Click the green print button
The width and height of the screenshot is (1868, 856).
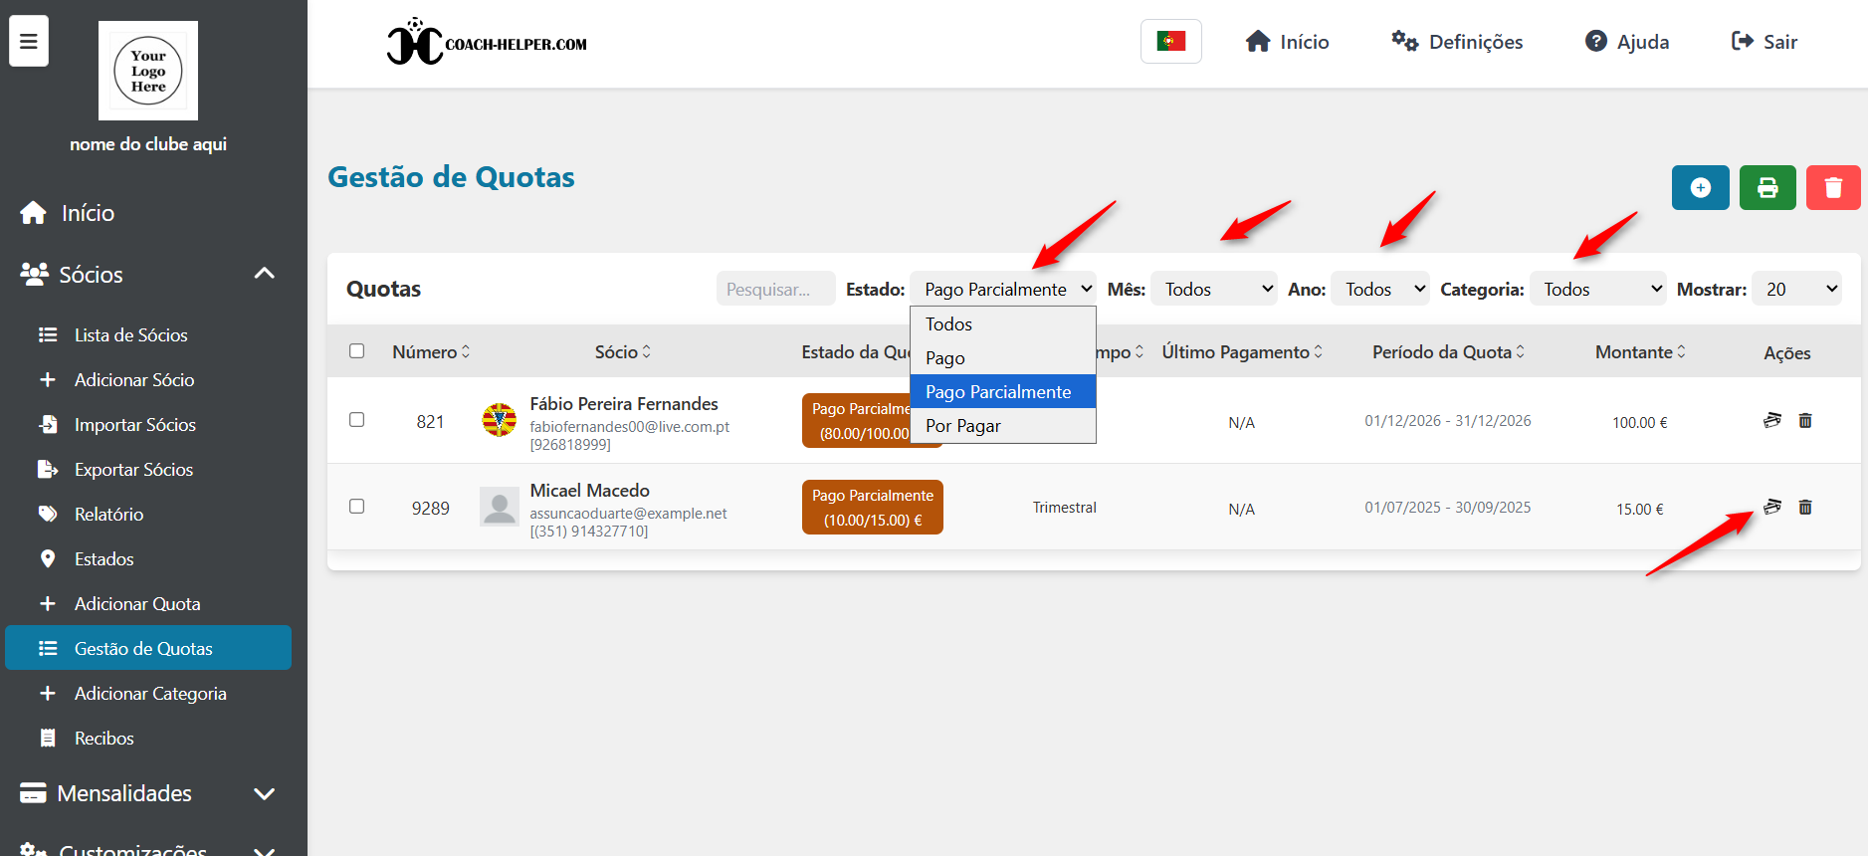(1766, 188)
